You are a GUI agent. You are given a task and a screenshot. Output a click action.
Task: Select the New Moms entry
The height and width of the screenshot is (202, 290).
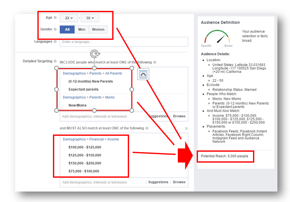(x=77, y=105)
